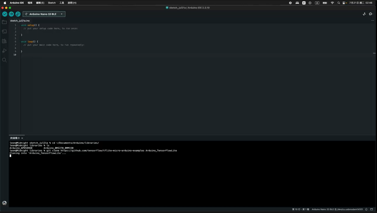
Task: Open the 檔案 menu
Action: point(30,3)
